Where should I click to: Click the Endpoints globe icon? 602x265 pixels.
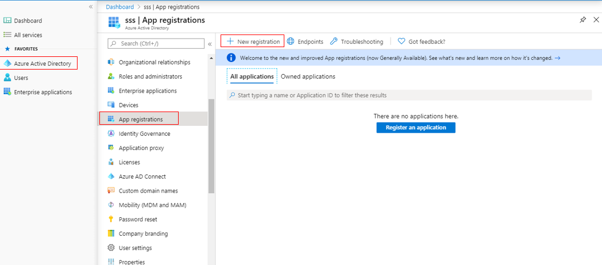[x=291, y=41]
